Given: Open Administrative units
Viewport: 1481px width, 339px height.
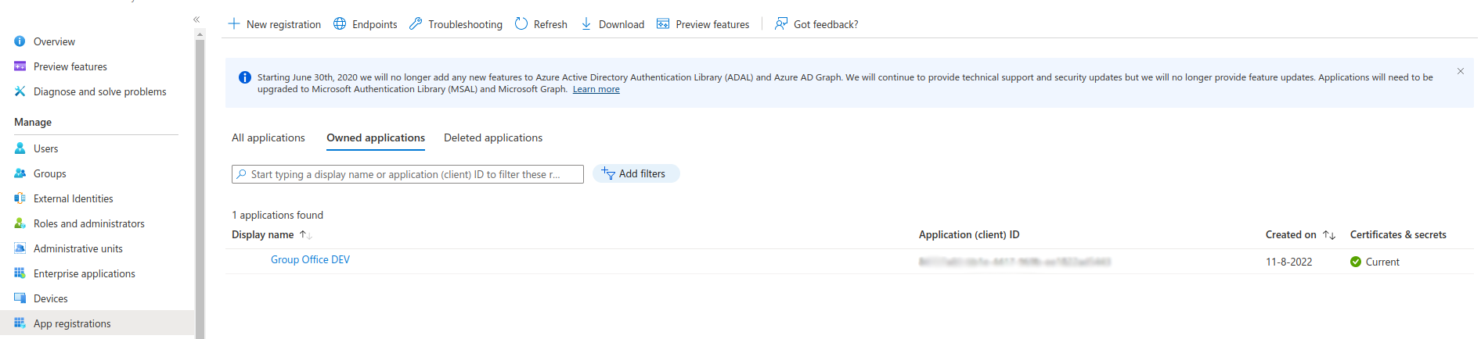Looking at the screenshot, I should (77, 248).
